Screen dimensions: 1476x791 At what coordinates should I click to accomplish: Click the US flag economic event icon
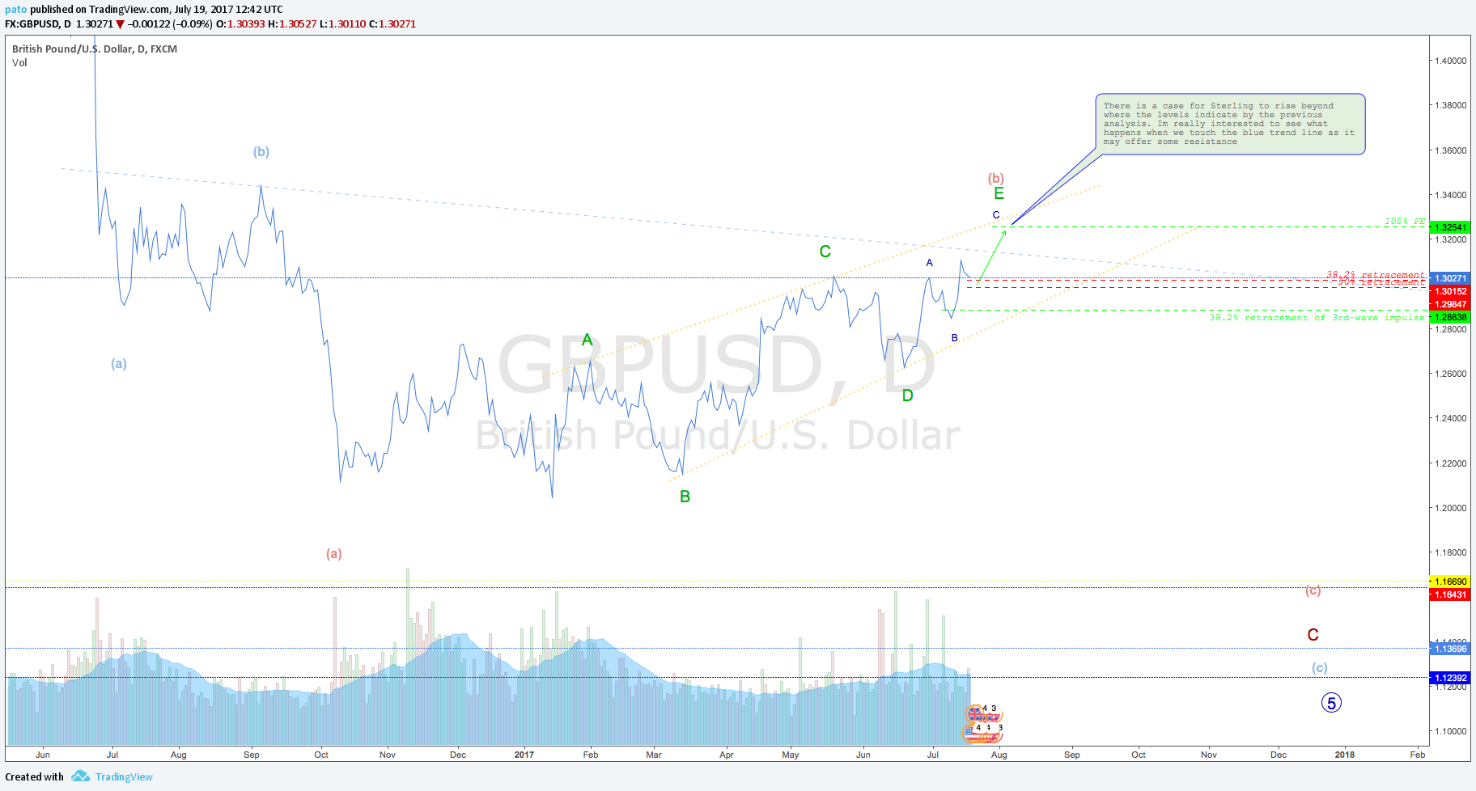click(x=972, y=732)
